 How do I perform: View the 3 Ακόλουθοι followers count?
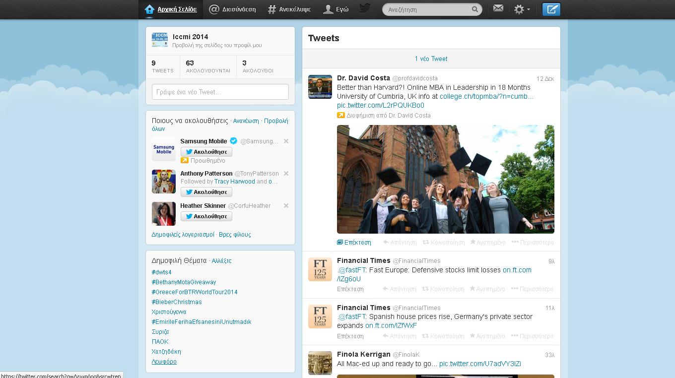(x=258, y=66)
